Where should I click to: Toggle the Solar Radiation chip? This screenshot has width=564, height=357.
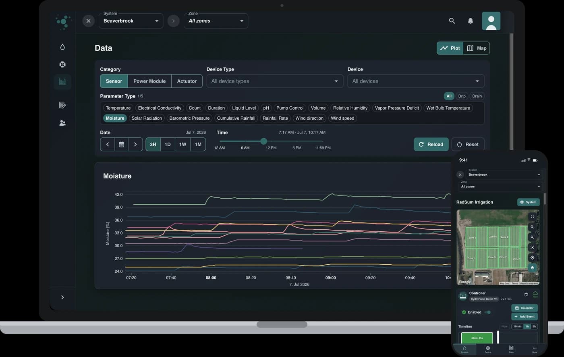tap(147, 118)
